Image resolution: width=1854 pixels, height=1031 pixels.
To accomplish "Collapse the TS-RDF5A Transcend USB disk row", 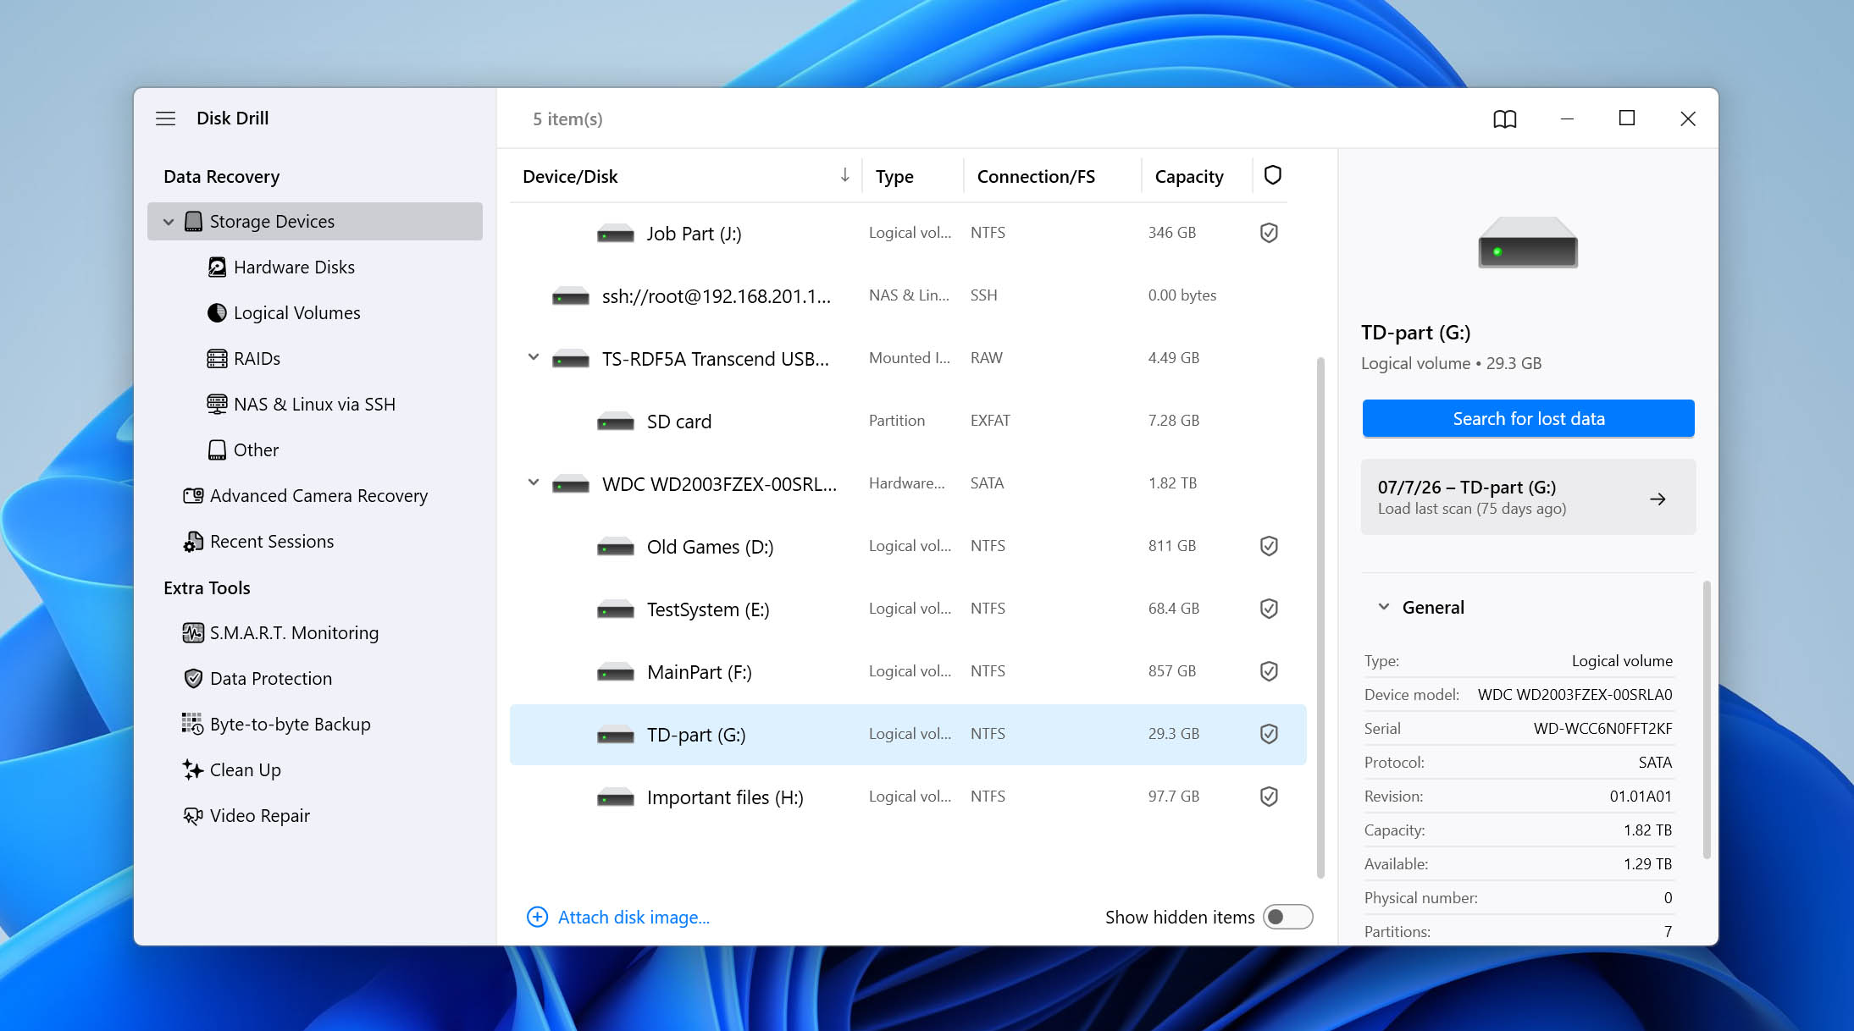I will coord(534,357).
